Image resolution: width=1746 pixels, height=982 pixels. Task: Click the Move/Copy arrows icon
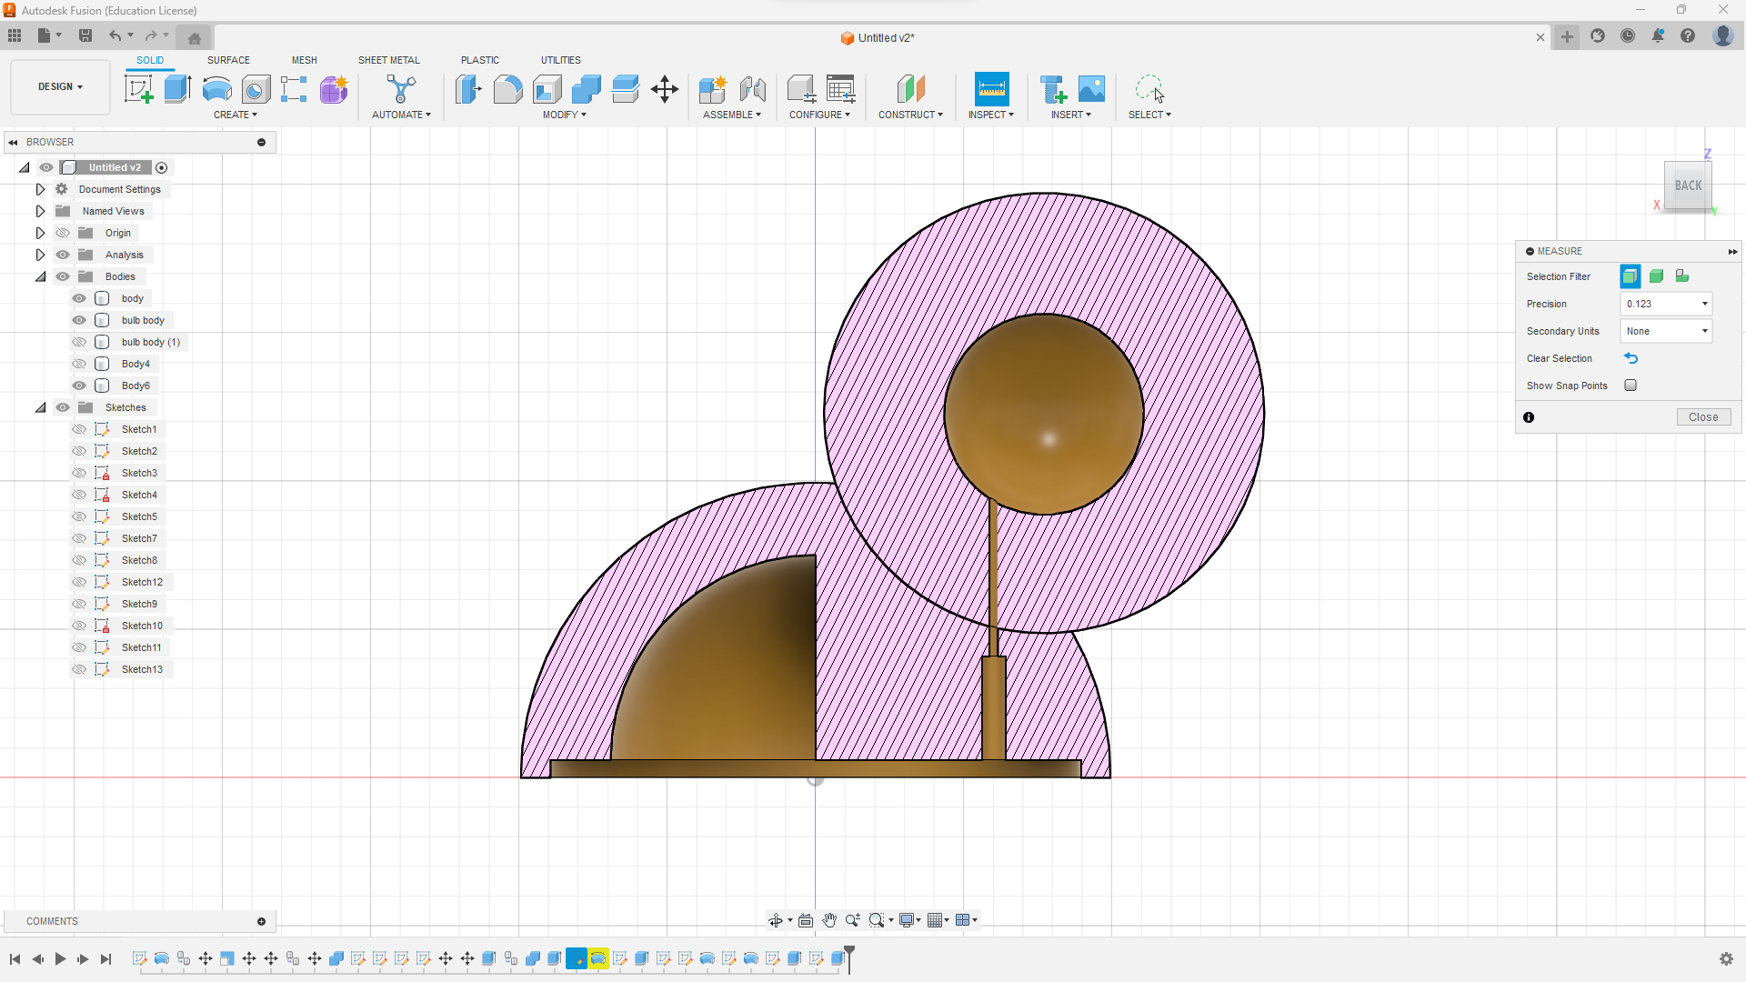(665, 89)
